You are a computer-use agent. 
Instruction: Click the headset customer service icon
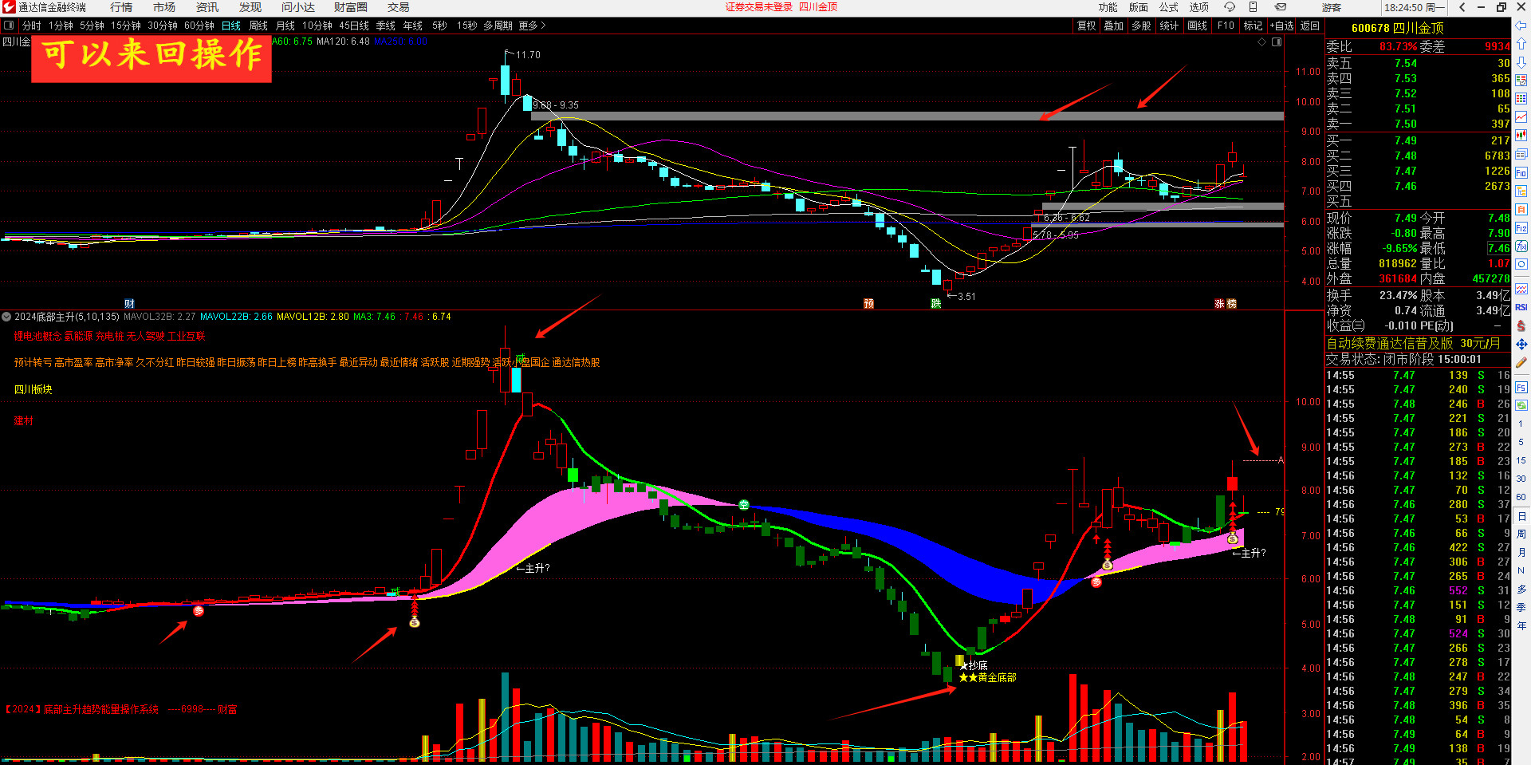click(x=1230, y=7)
